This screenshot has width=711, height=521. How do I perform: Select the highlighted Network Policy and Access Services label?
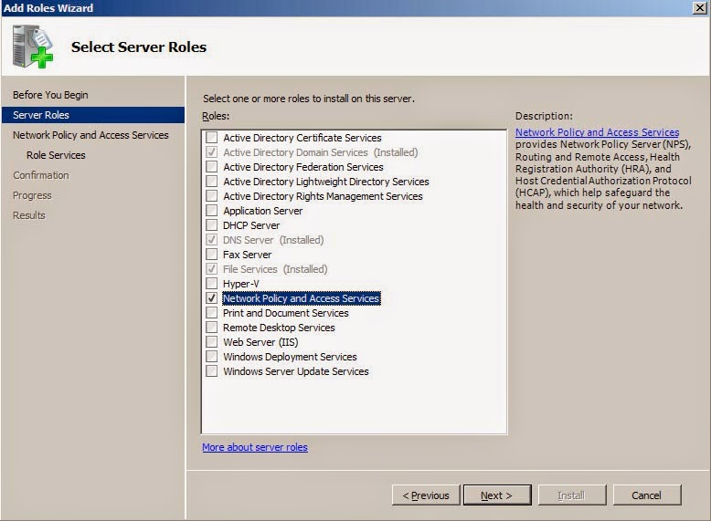(301, 298)
